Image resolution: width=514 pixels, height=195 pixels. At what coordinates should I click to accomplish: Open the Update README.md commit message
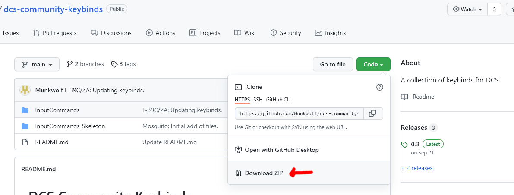170,142
